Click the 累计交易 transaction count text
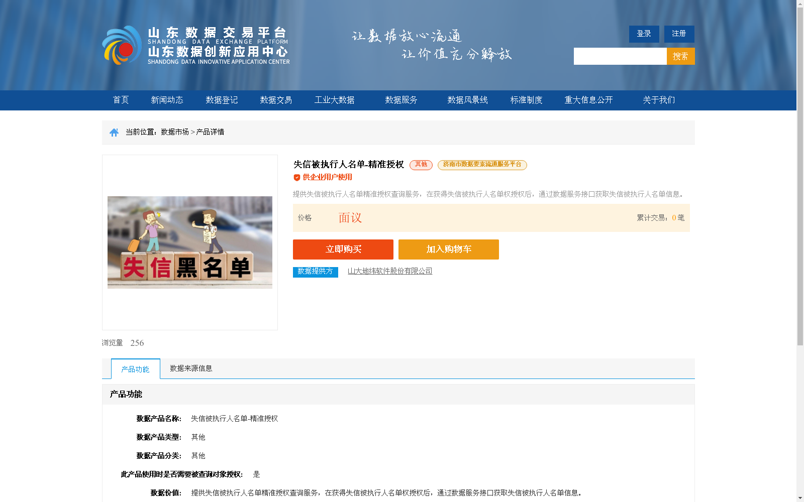This screenshot has width=804, height=502. click(661, 218)
